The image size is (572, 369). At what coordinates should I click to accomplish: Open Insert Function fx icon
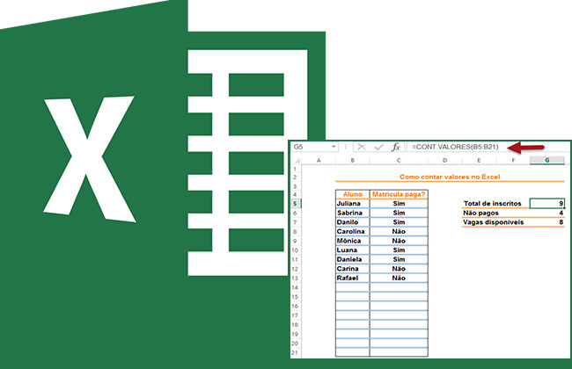pyautogui.click(x=396, y=147)
